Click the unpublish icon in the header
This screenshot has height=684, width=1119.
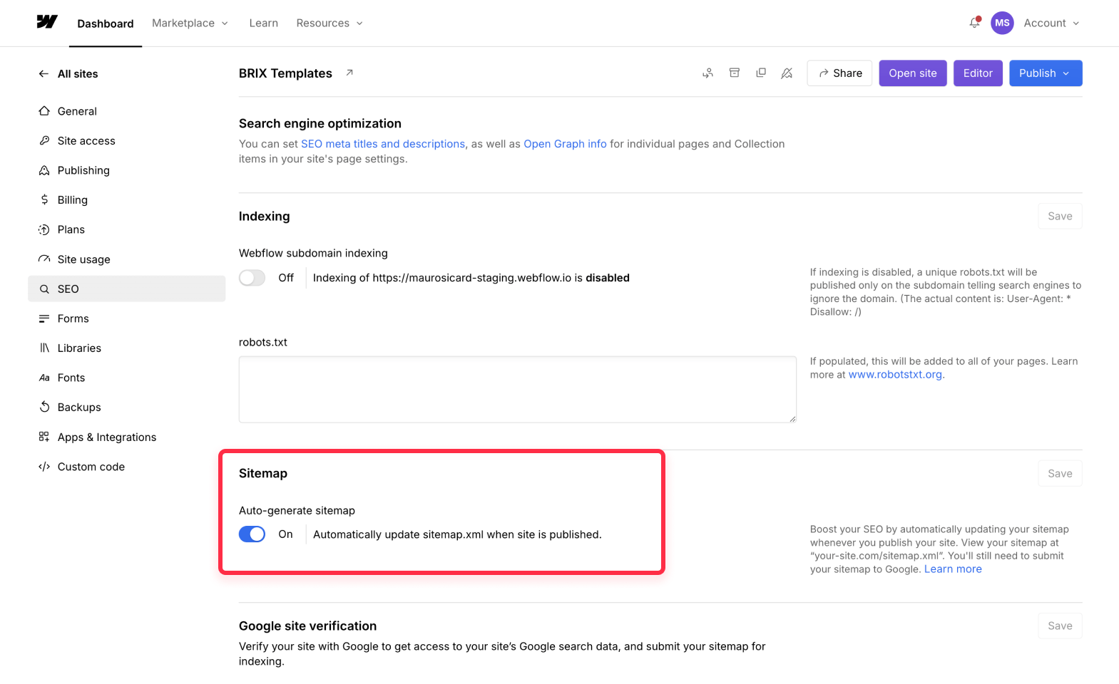(x=787, y=73)
